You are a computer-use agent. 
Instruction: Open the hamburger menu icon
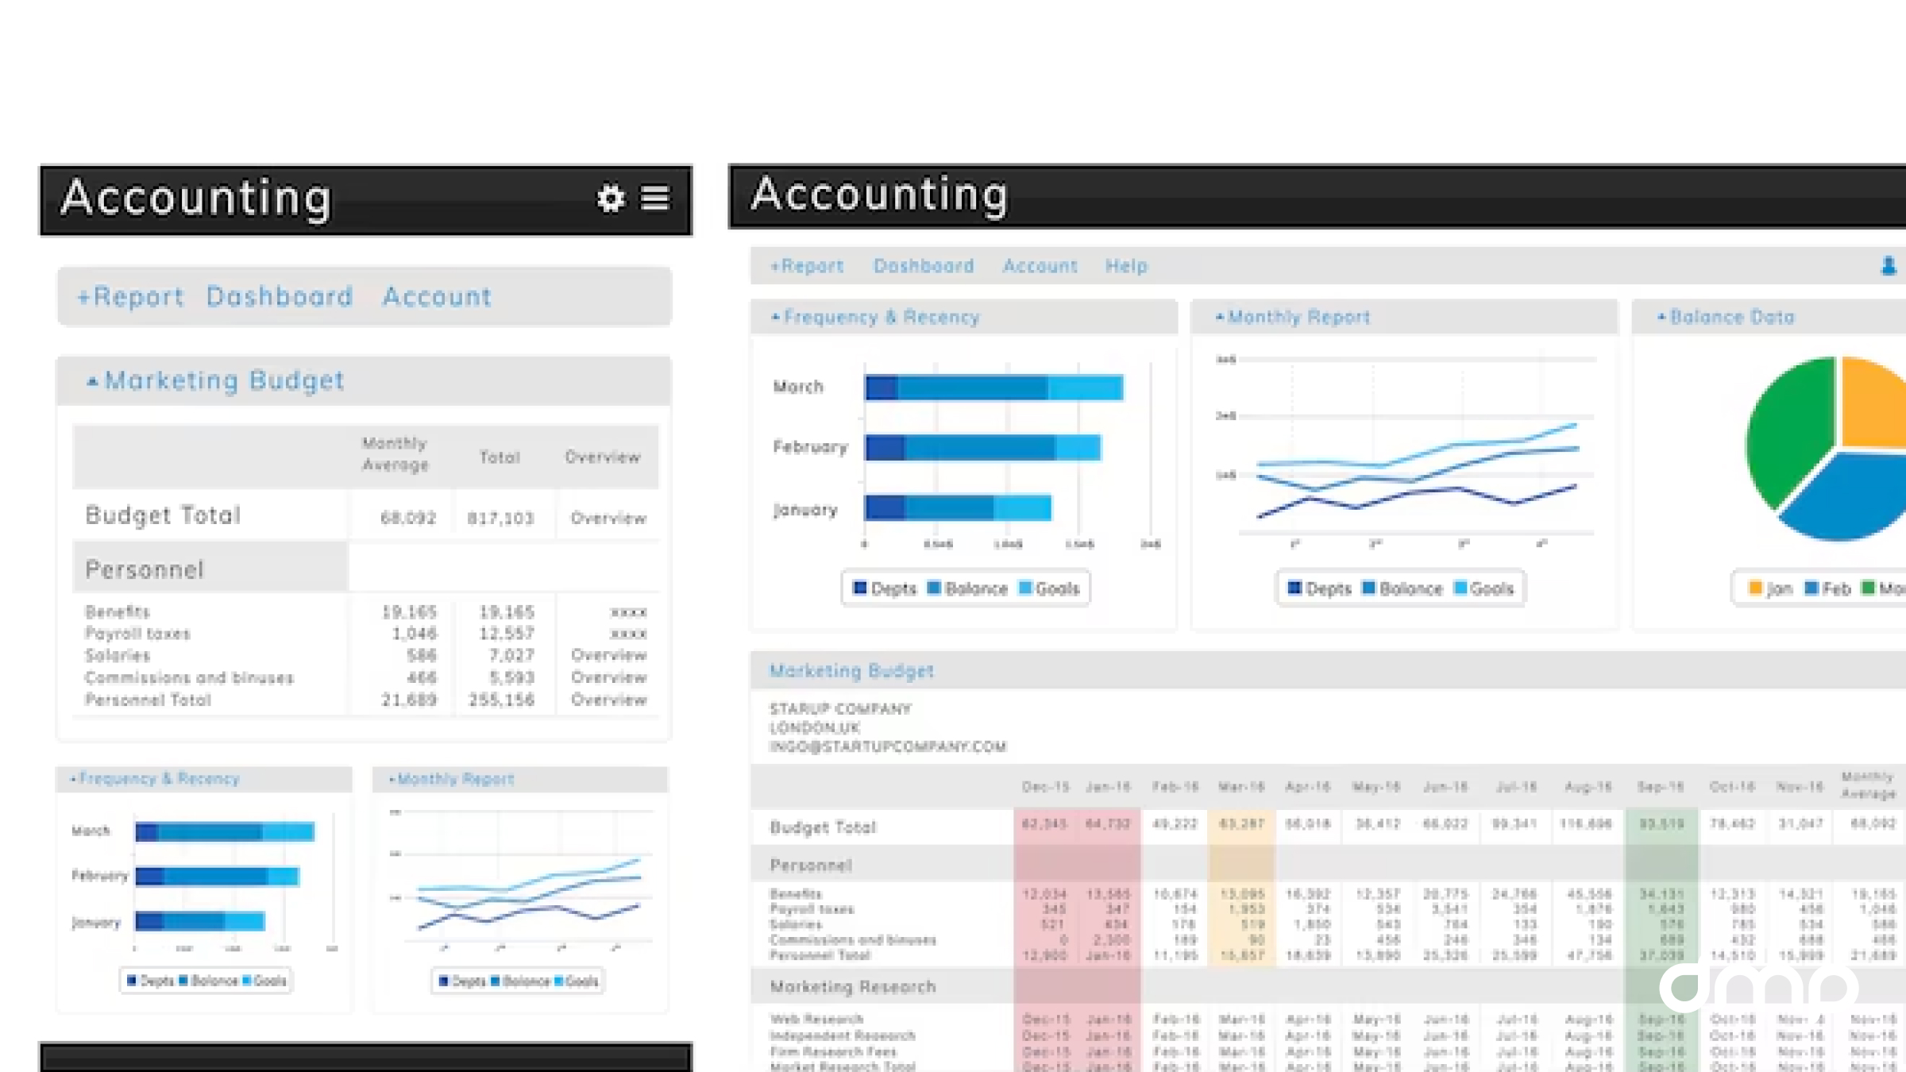coord(655,198)
